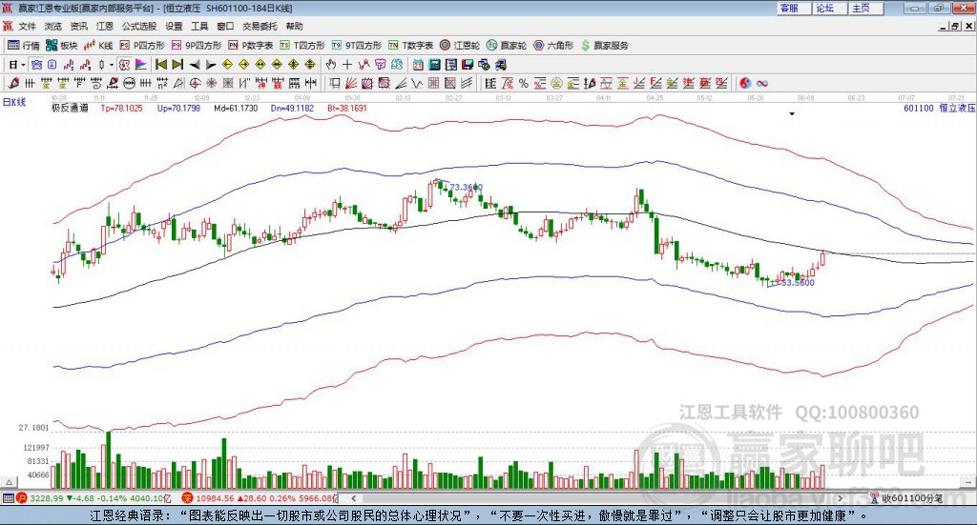
Task: Click the Bt=38.1691 indicator value
Action: click(x=347, y=109)
